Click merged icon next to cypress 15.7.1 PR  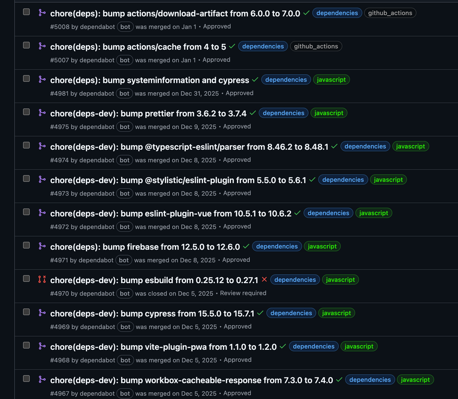coord(42,313)
